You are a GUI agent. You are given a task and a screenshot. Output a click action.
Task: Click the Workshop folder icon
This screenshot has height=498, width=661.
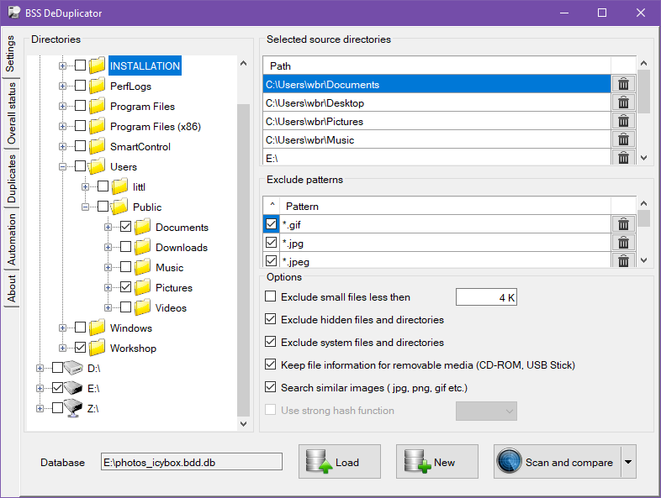(x=97, y=348)
